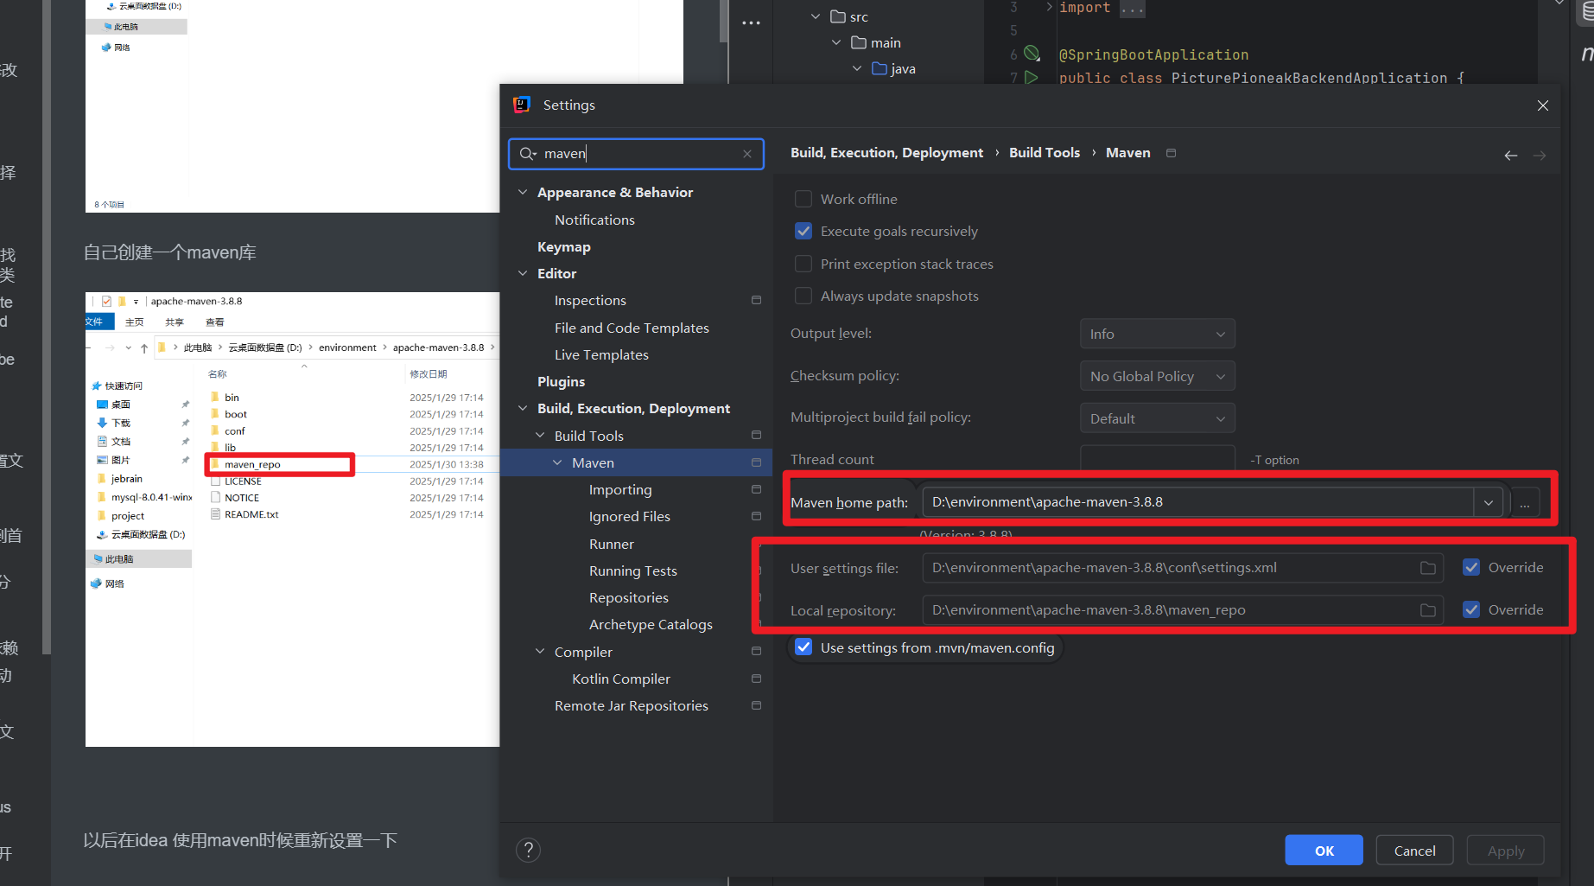Browse folder for Local repository
The height and width of the screenshot is (886, 1594).
(x=1427, y=610)
